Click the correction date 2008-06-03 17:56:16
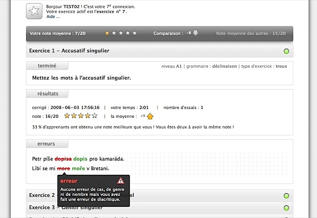The width and height of the screenshot is (317, 218). coord(75,108)
